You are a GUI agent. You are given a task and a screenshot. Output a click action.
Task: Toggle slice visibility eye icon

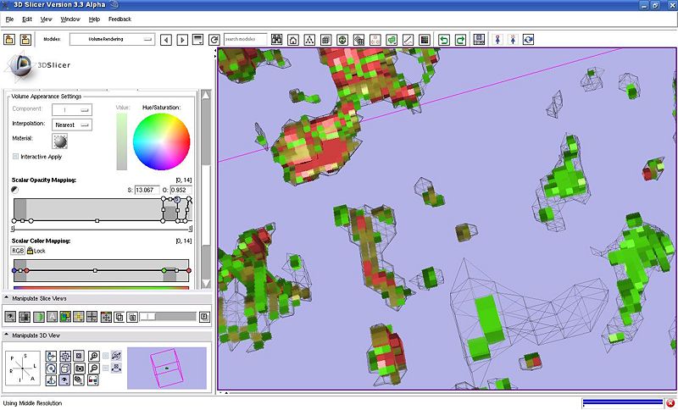coord(11,317)
